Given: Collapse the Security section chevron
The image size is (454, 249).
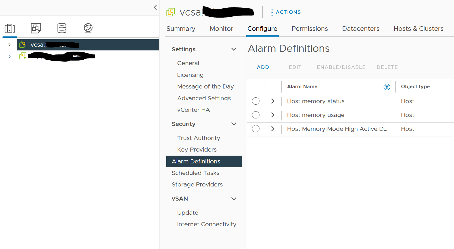Looking at the screenshot, I should point(234,124).
